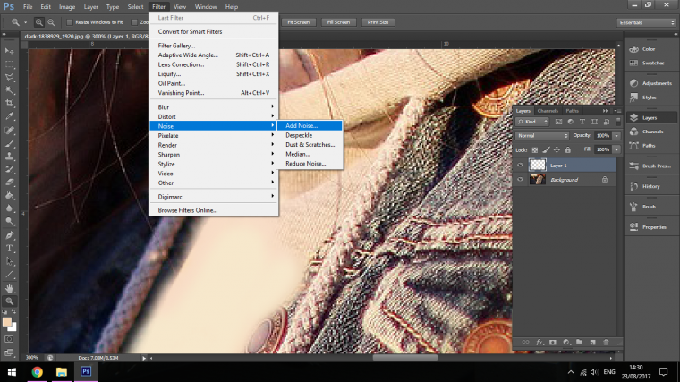Open Opacity slider dropdown arrow

point(616,136)
